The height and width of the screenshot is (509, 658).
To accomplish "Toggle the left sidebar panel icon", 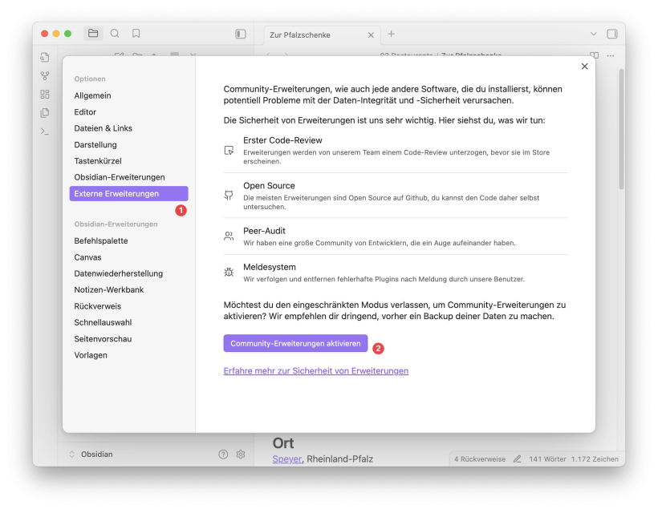I will click(240, 34).
